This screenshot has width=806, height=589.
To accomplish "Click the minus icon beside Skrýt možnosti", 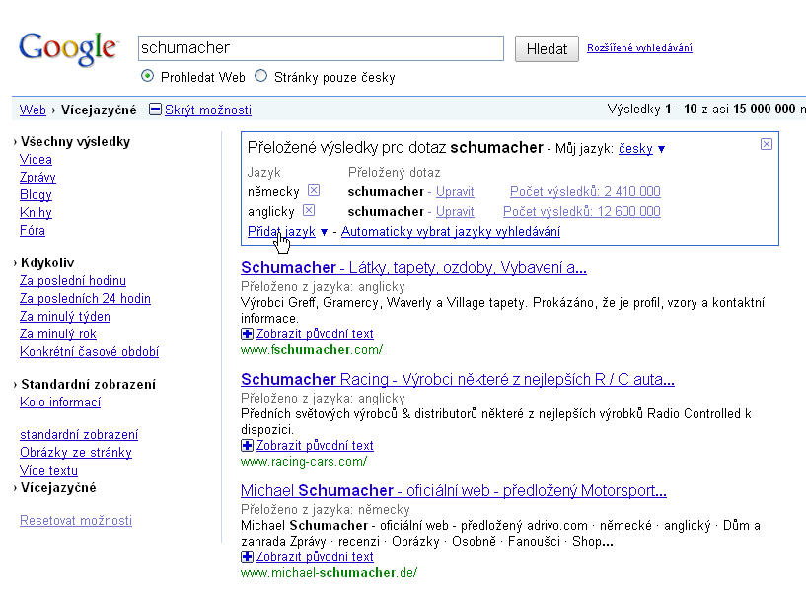I will 155,110.
